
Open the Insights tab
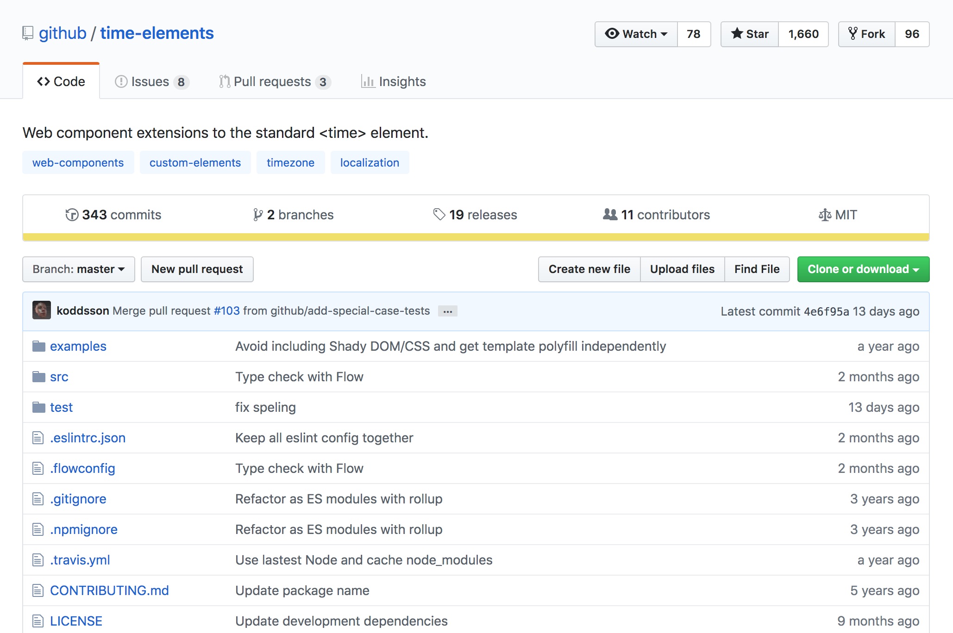(394, 82)
